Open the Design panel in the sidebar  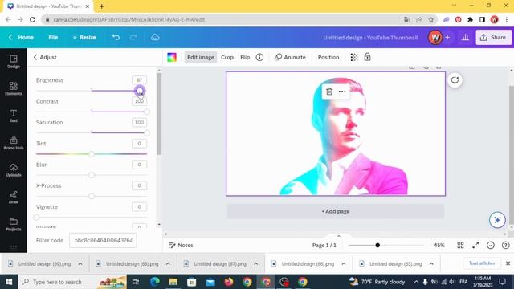point(14,62)
